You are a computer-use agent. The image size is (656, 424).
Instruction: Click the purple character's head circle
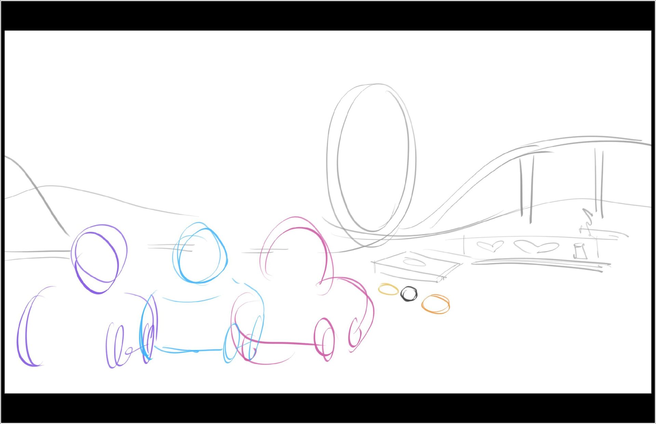click(x=98, y=259)
